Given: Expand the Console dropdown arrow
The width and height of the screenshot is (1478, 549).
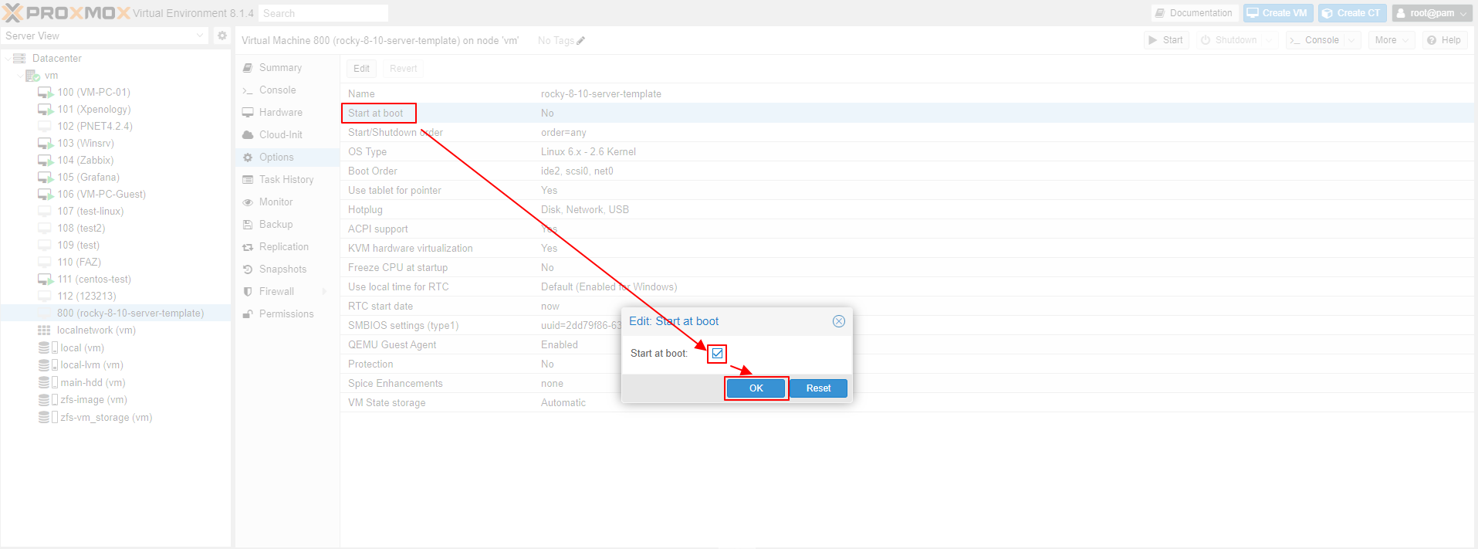Looking at the screenshot, I should coord(1351,40).
